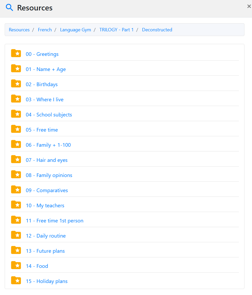The height and width of the screenshot is (295, 252).
Task: Open 09 - Comparatives link
Action: pos(47,190)
